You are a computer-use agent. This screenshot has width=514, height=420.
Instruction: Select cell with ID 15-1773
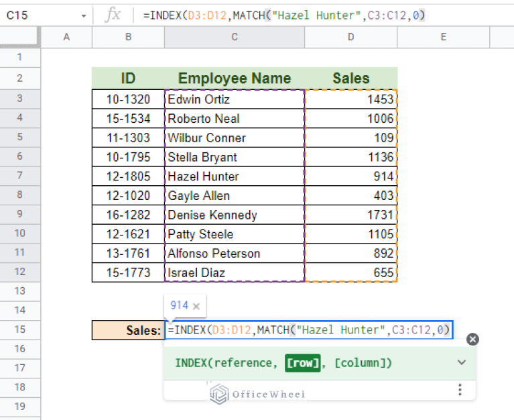click(x=128, y=272)
